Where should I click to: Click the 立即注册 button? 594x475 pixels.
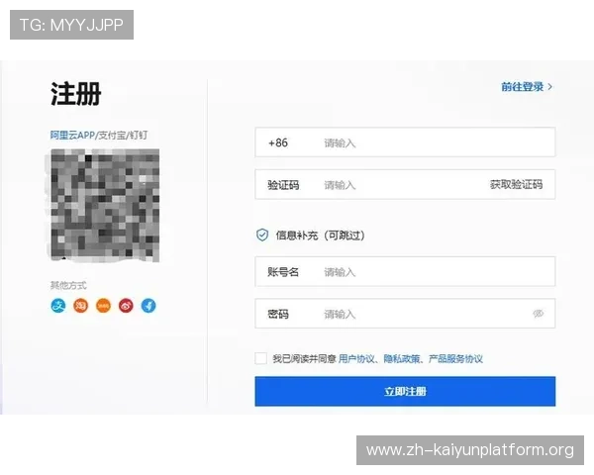tap(405, 391)
